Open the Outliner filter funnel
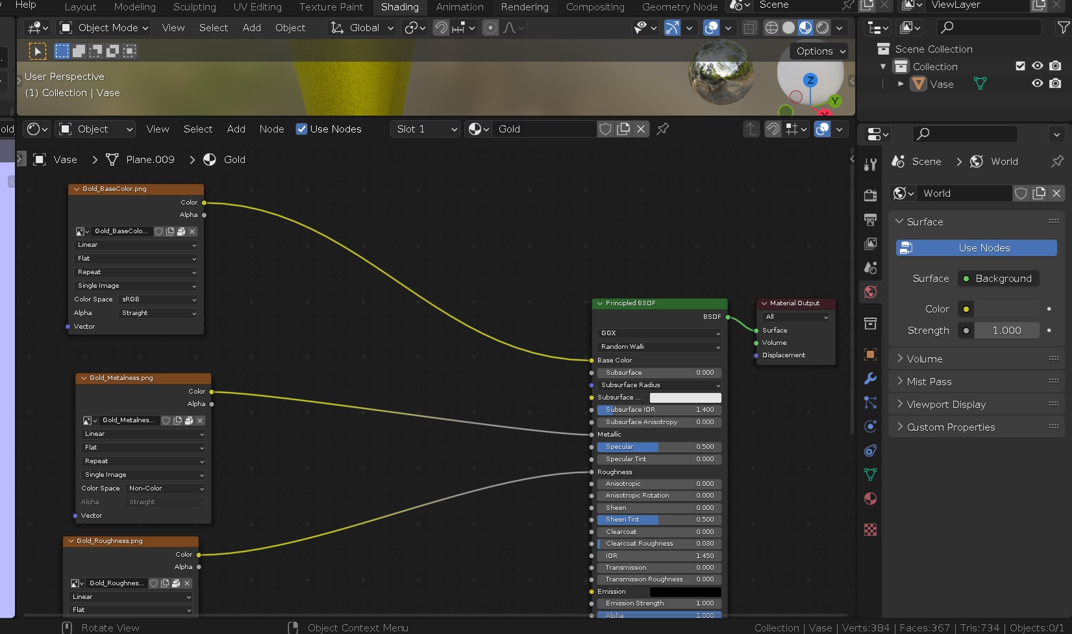This screenshot has height=634, width=1072. [x=1063, y=27]
